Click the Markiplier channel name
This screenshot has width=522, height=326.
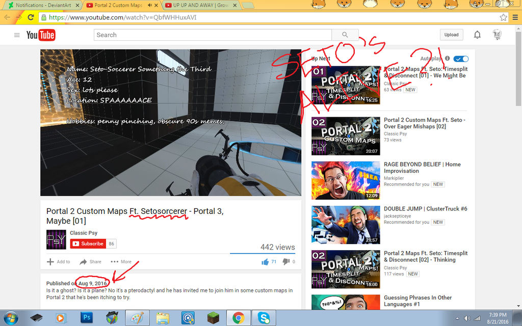coord(394,178)
